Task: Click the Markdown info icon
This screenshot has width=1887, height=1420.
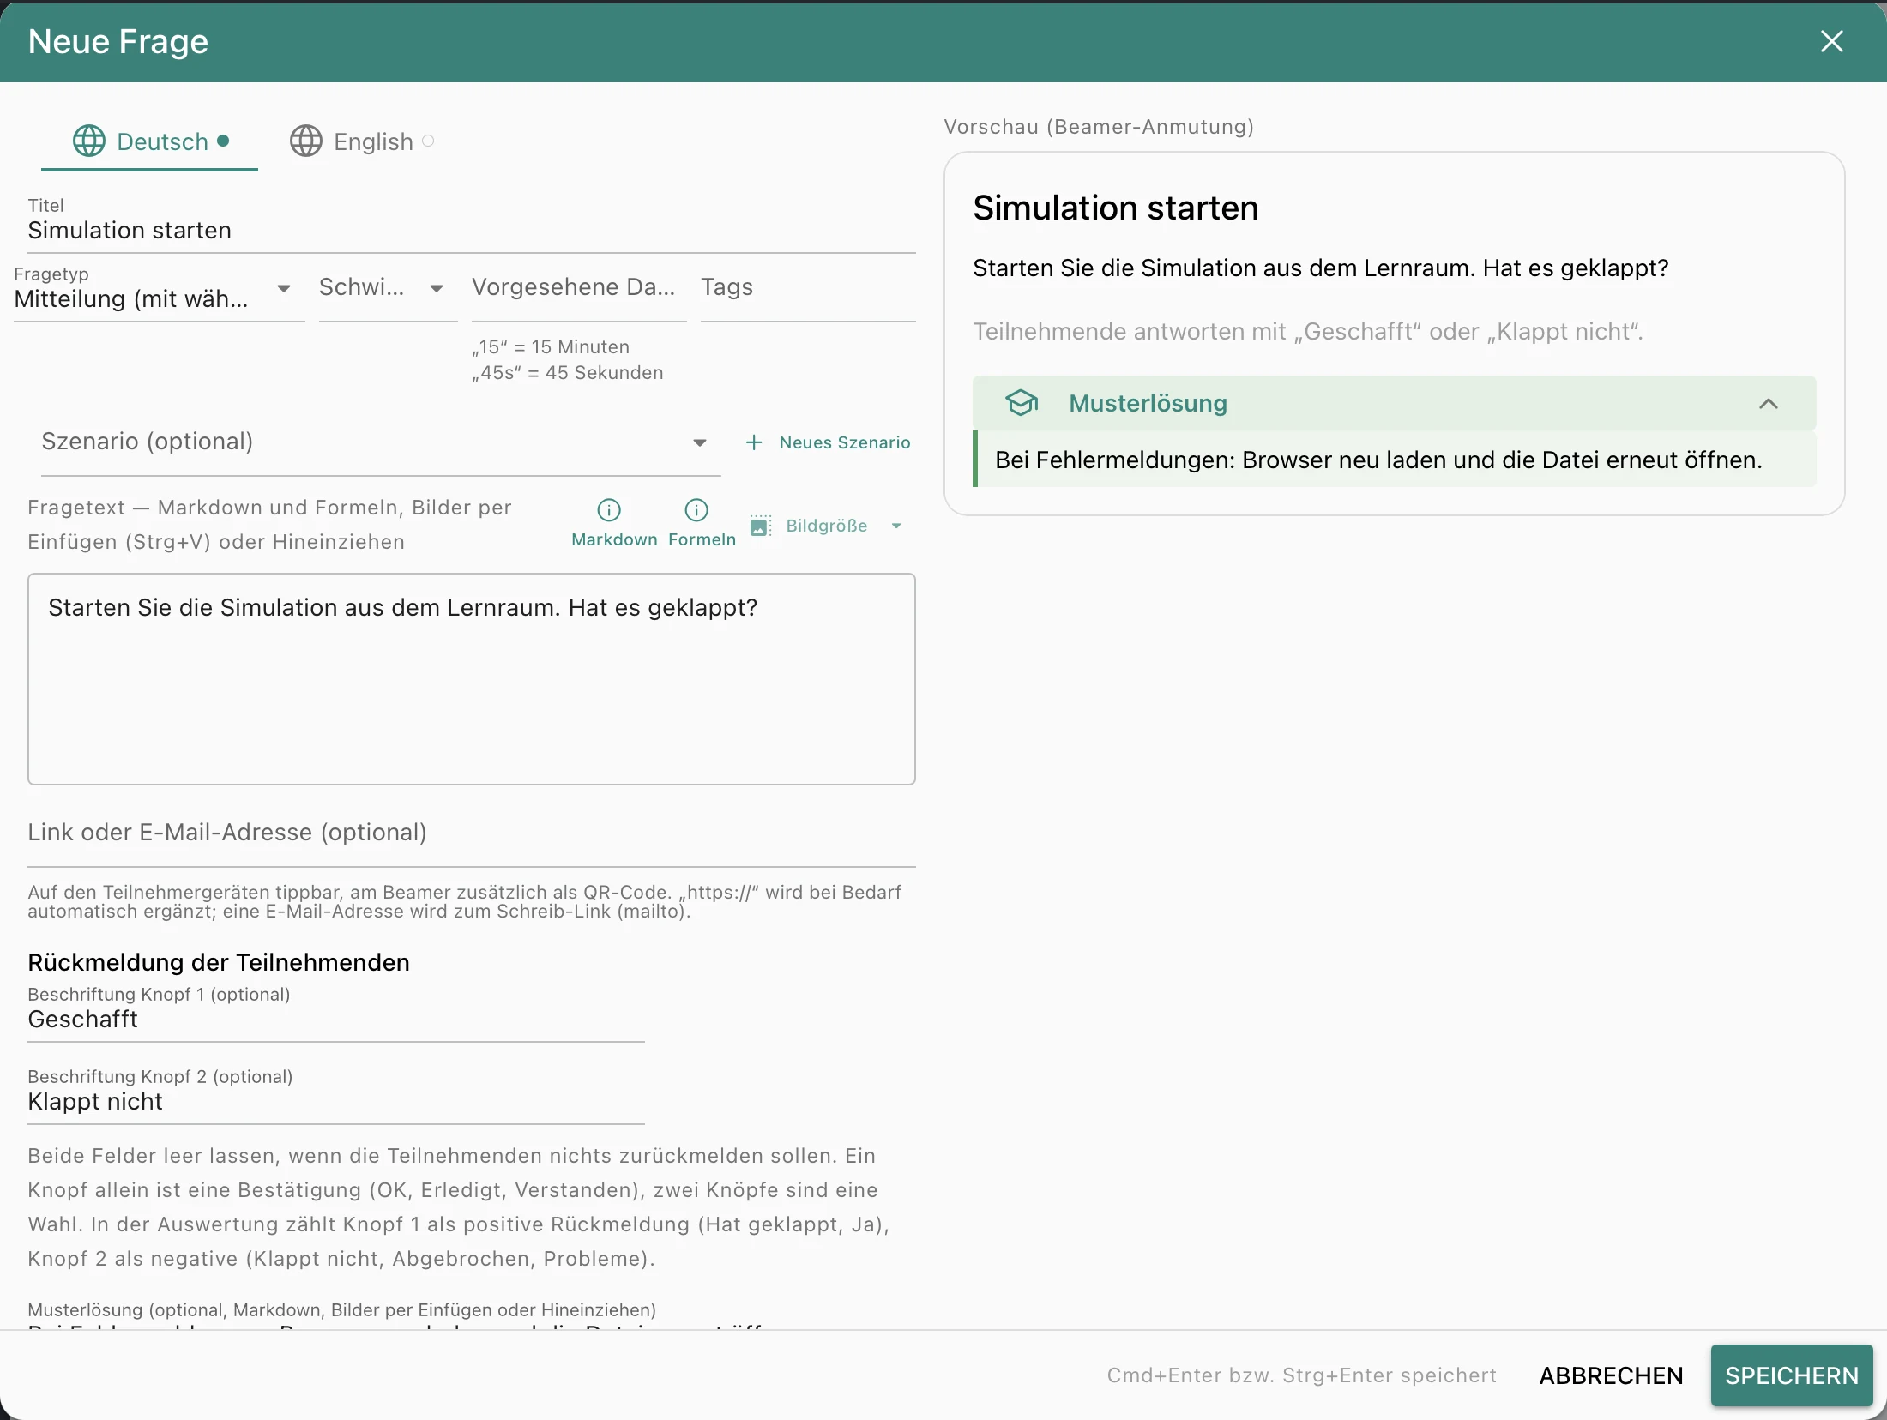Action: coord(609,510)
